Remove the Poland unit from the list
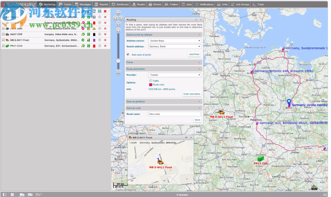Image resolution: width=331 pixels, height=197 pixels. (x=105, y=22)
